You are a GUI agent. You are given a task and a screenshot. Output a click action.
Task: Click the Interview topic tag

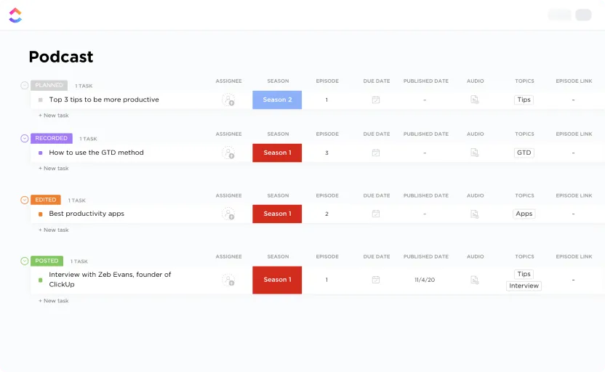tap(524, 286)
